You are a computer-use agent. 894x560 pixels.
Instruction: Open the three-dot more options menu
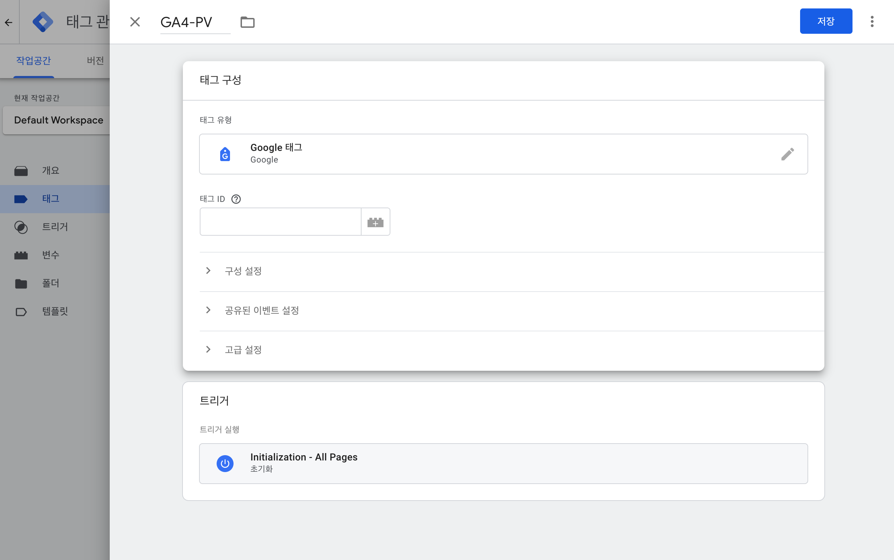point(872,21)
